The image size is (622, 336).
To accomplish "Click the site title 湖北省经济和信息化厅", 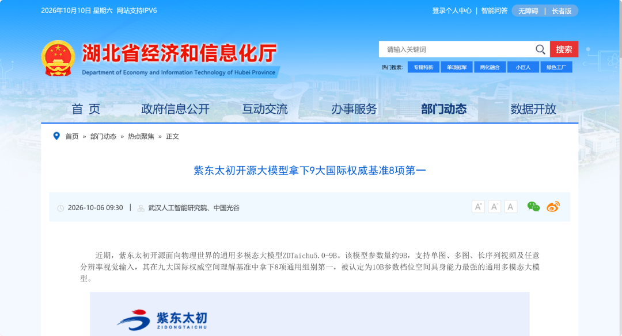I will [x=179, y=53].
